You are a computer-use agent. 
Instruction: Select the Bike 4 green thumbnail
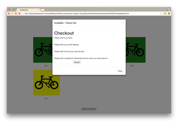point(135,50)
